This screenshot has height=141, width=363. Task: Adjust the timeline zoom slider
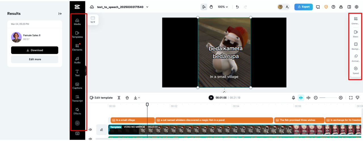click(x=328, y=98)
